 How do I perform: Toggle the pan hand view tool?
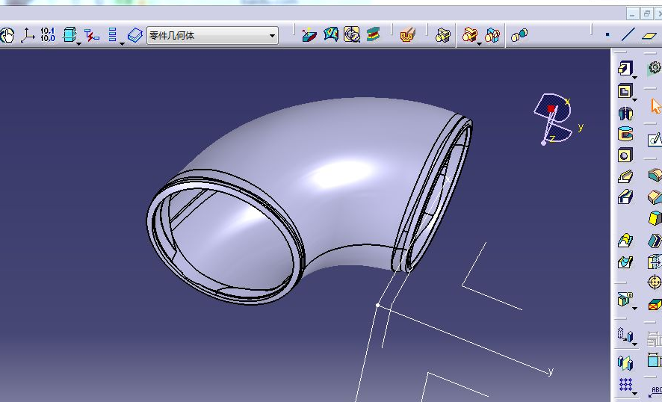7,35
